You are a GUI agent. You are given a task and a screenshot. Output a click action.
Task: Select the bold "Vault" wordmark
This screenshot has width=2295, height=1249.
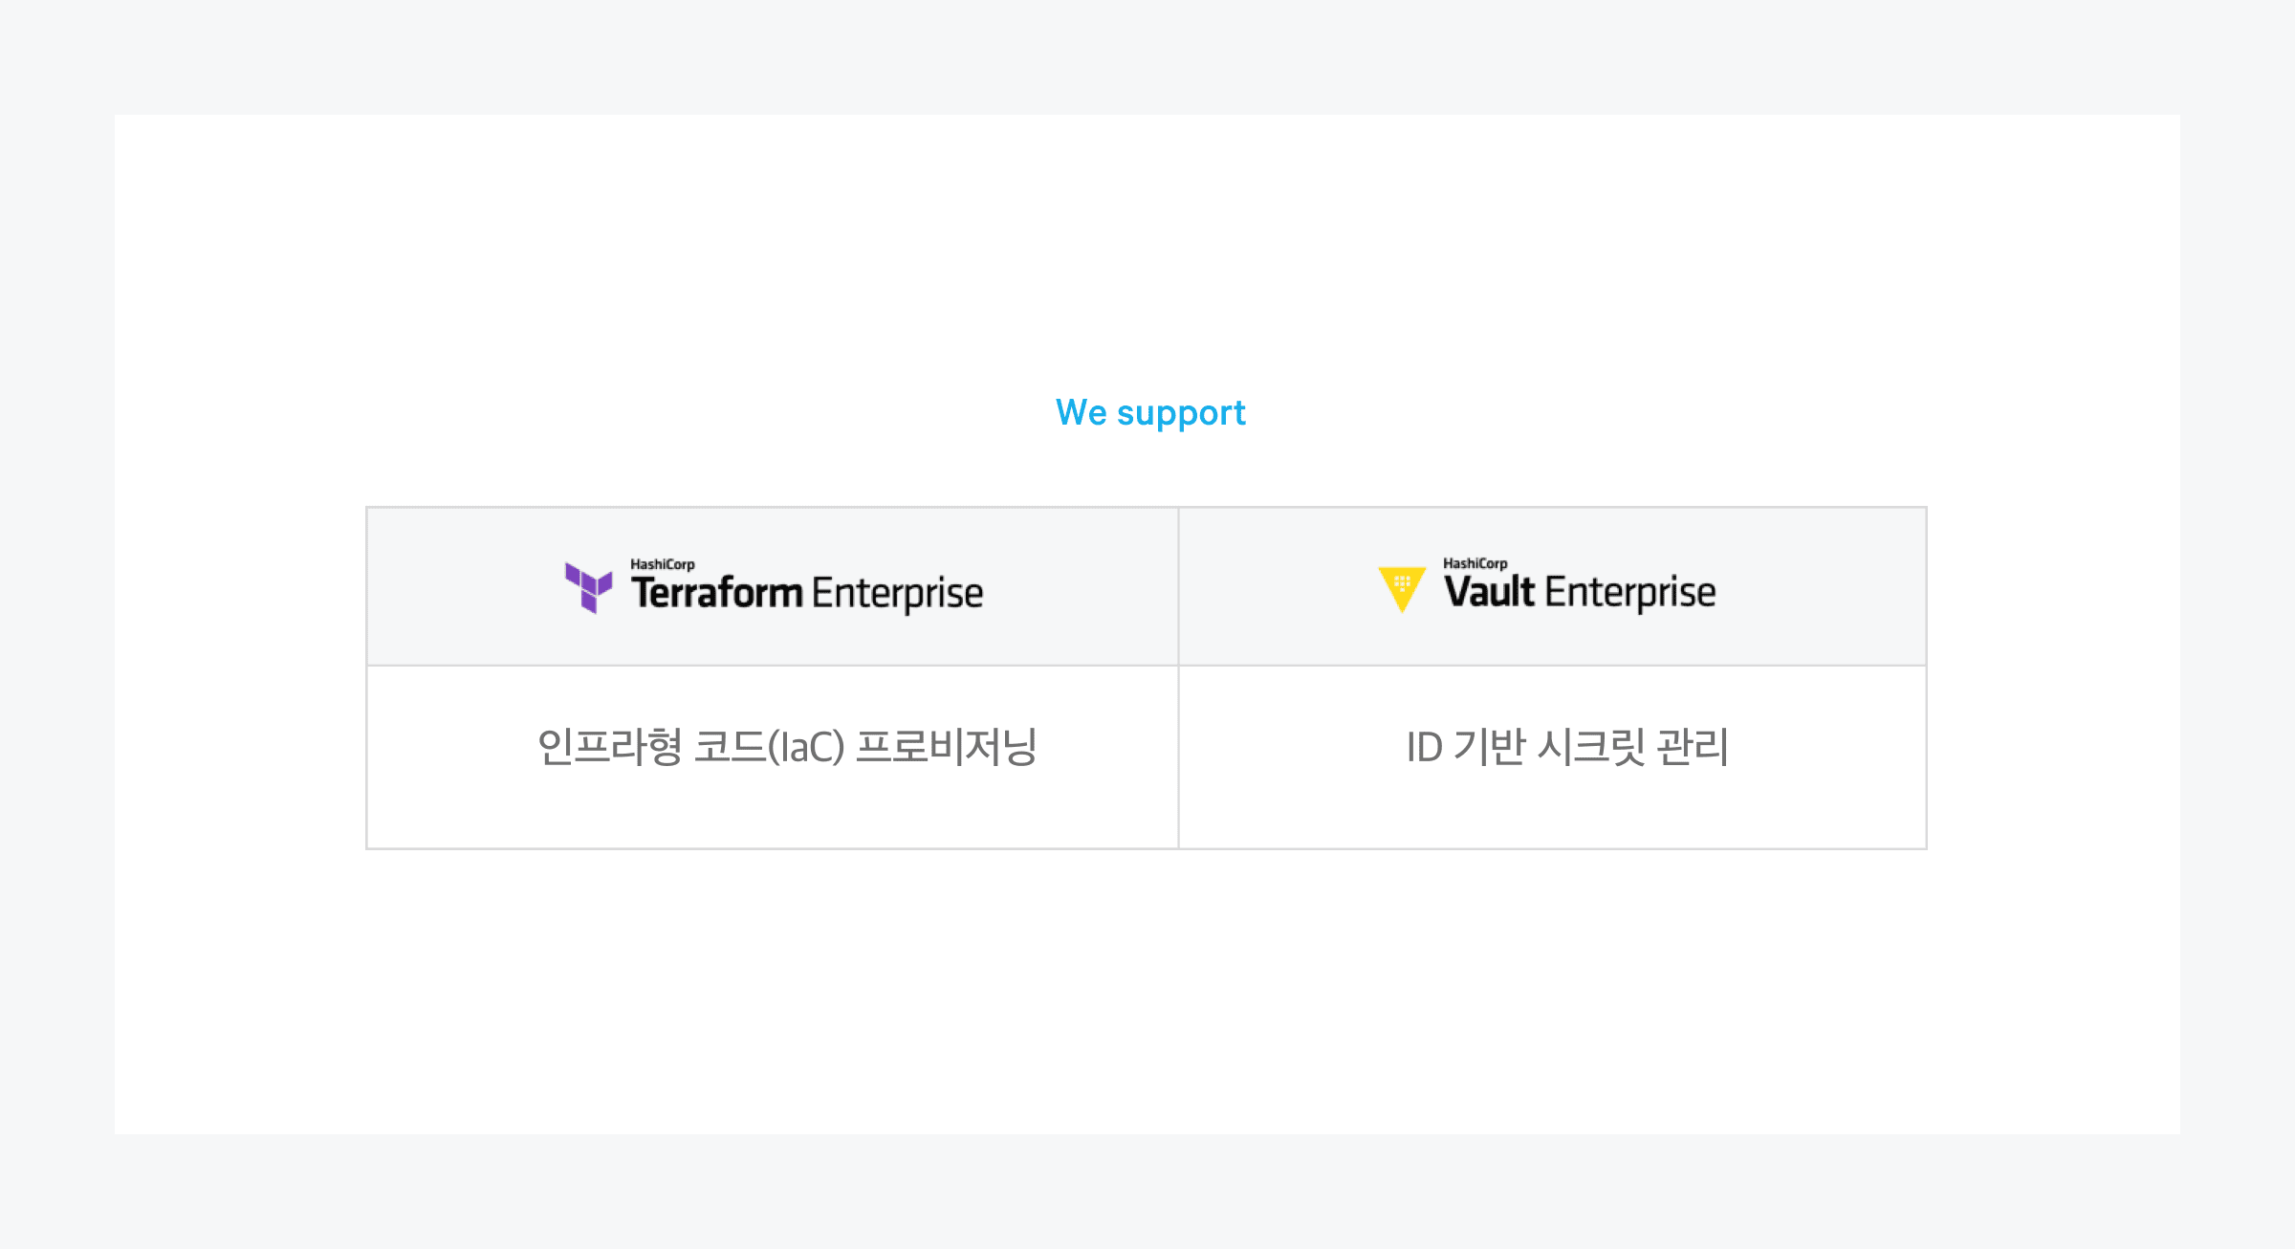(1489, 592)
